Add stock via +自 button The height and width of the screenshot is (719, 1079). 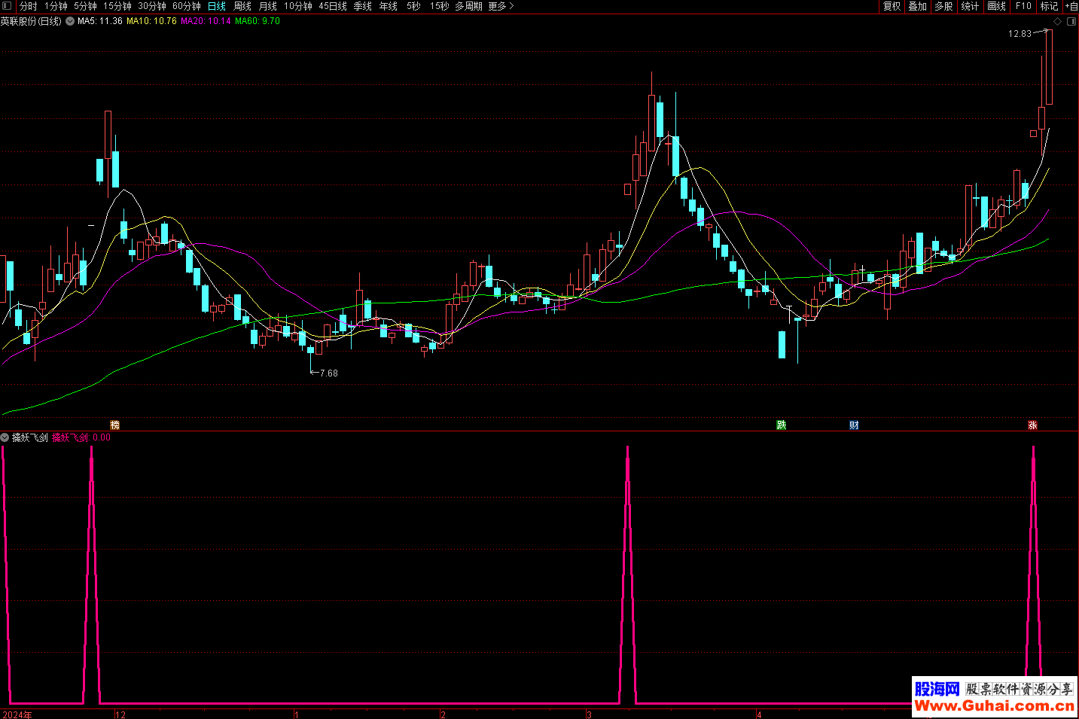click(1071, 6)
